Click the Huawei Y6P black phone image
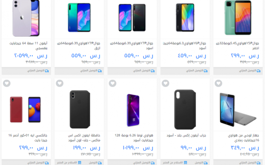This screenshot has height=165, width=265. tap(185, 17)
